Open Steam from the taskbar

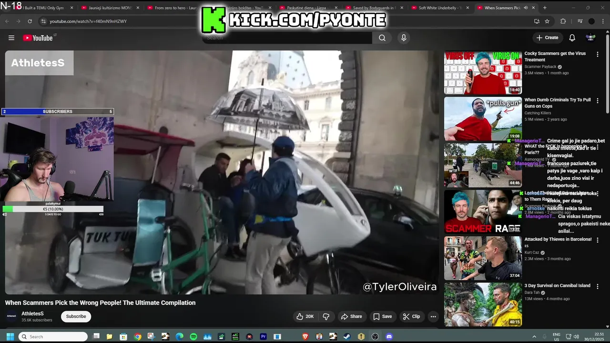(347, 336)
